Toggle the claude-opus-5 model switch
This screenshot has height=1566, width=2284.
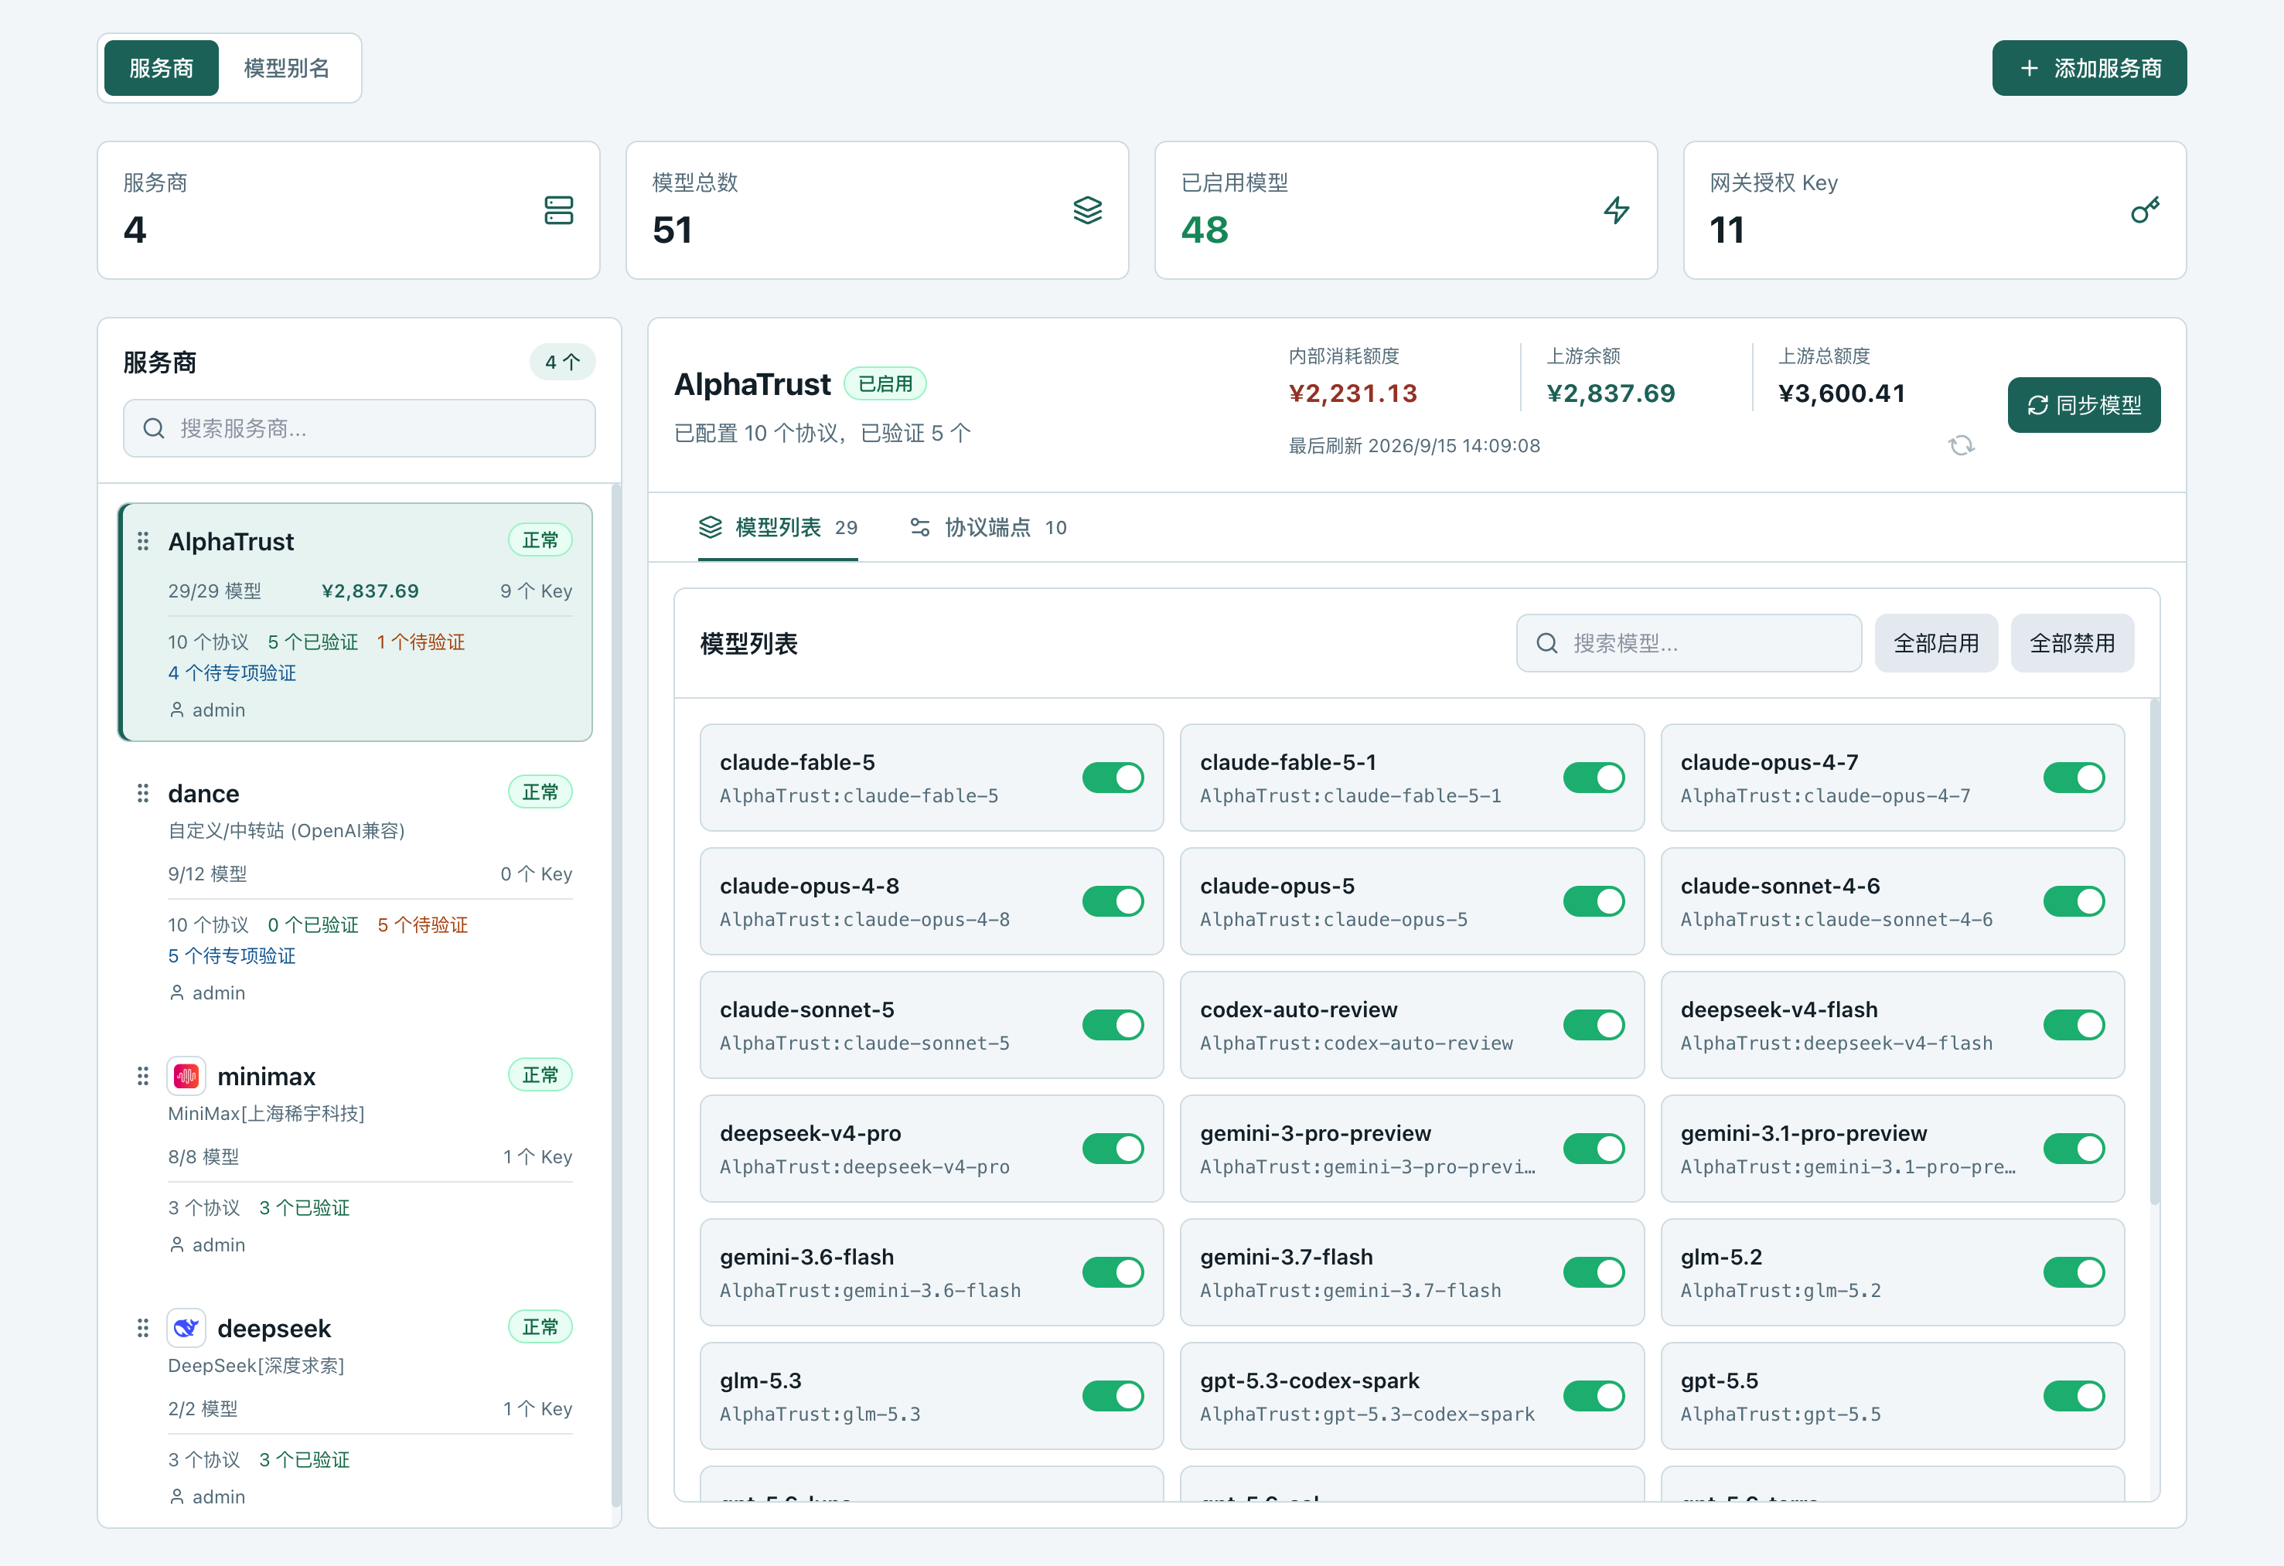coord(1594,902)
